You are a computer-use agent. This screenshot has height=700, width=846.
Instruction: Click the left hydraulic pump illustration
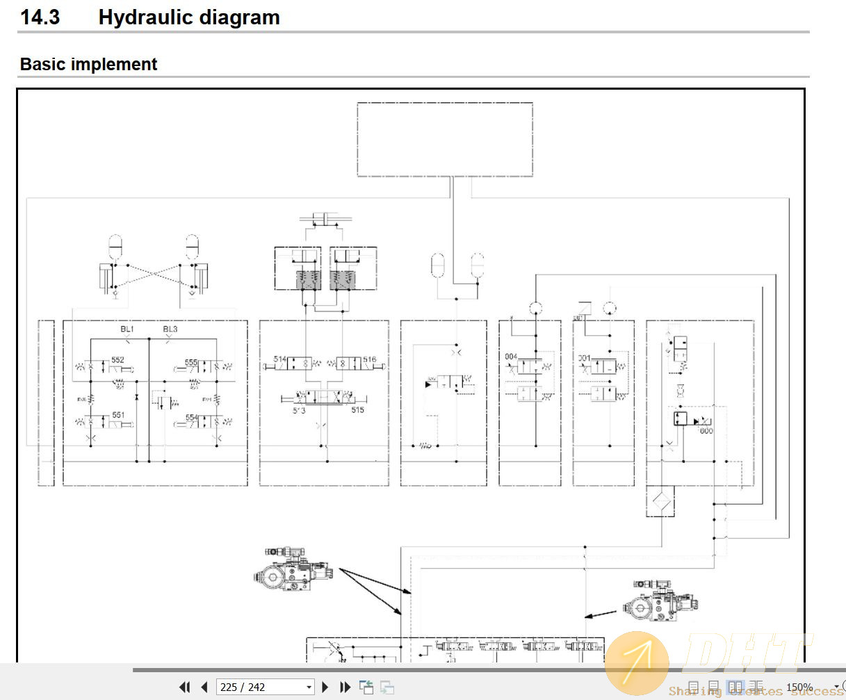[293, 570]
